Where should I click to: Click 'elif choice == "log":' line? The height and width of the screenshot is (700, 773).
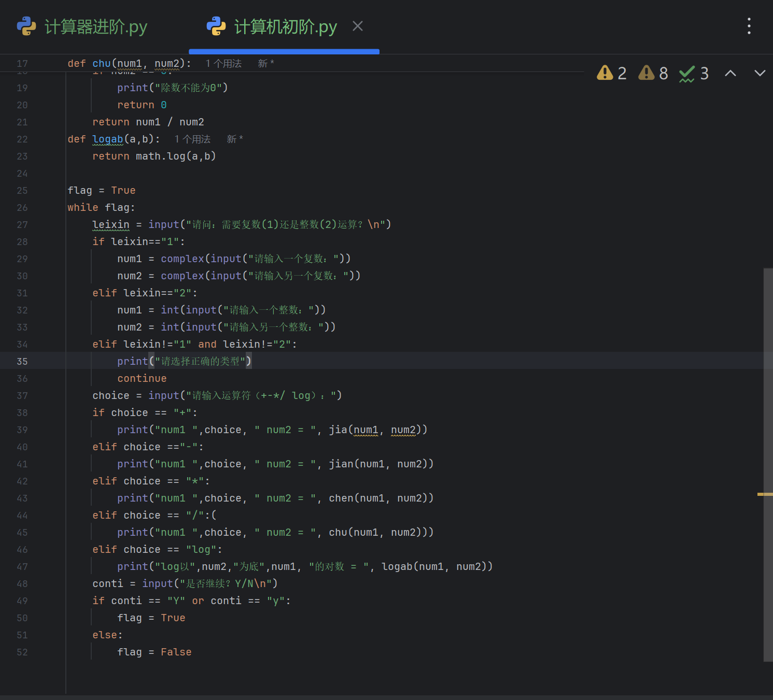pos(157,549)
